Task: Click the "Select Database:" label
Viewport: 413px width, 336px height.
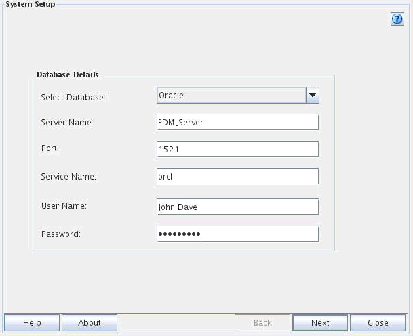Action: pos(73,97)
